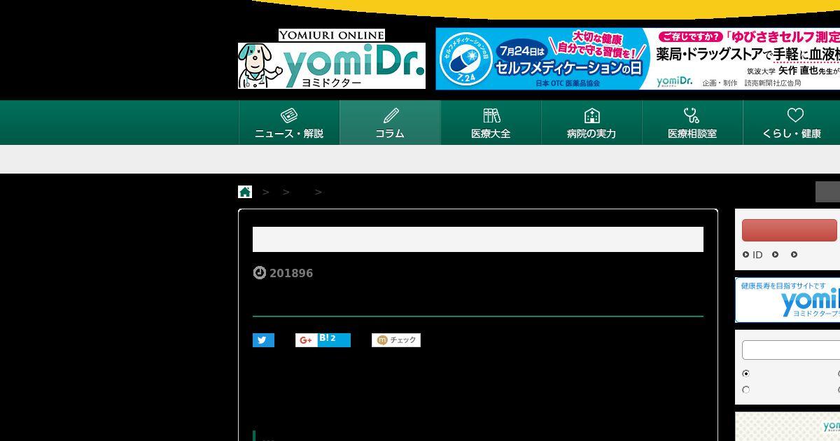Viewport: 840px width, 441px height.
Task: Open the 医療相談室 navigation tab
Action: 692,122
